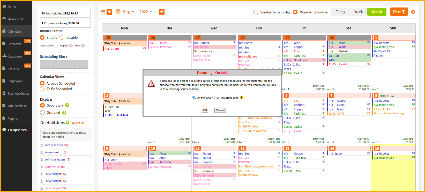
Task: Click the gray Scheduling Block box
Action: coord(64,64)
